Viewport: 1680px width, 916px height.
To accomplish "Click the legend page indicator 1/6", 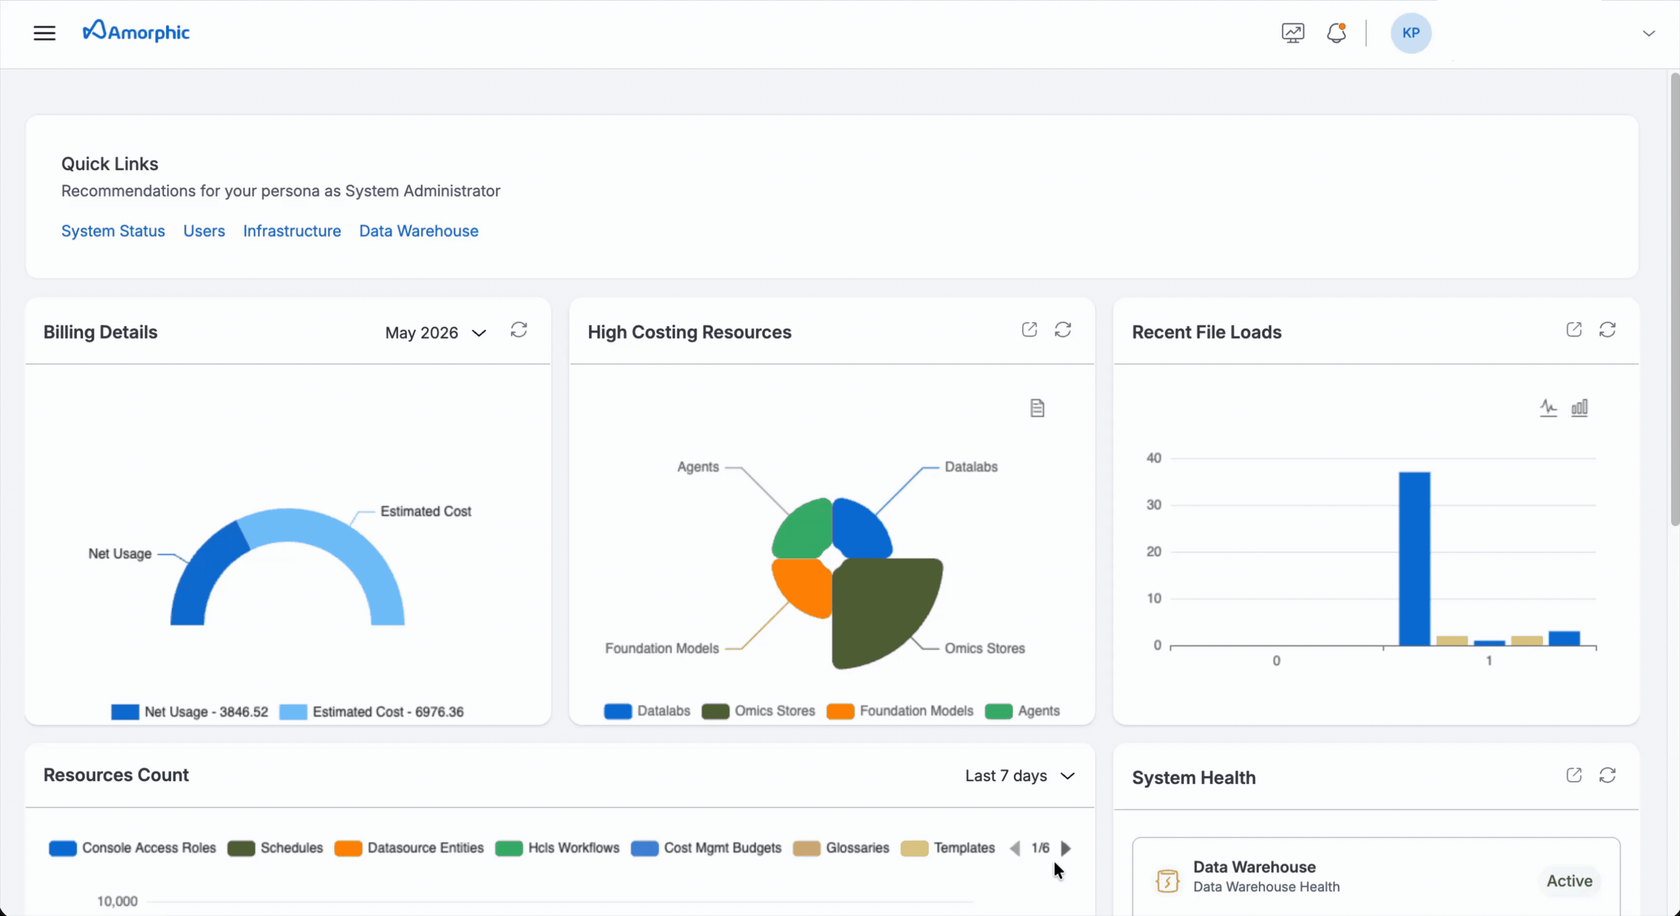I will click(1040, 848).
